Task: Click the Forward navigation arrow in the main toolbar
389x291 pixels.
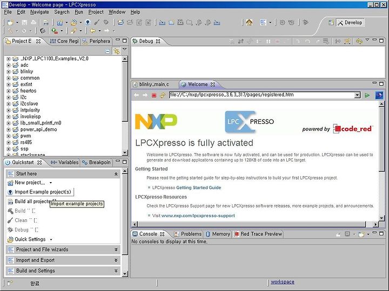Action: pyautogui.click(x=106, y=31)
